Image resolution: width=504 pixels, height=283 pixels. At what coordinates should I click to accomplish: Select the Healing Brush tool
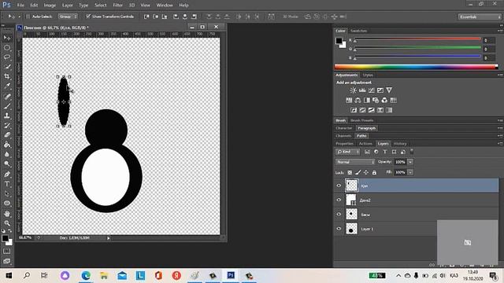pos(7,96)
